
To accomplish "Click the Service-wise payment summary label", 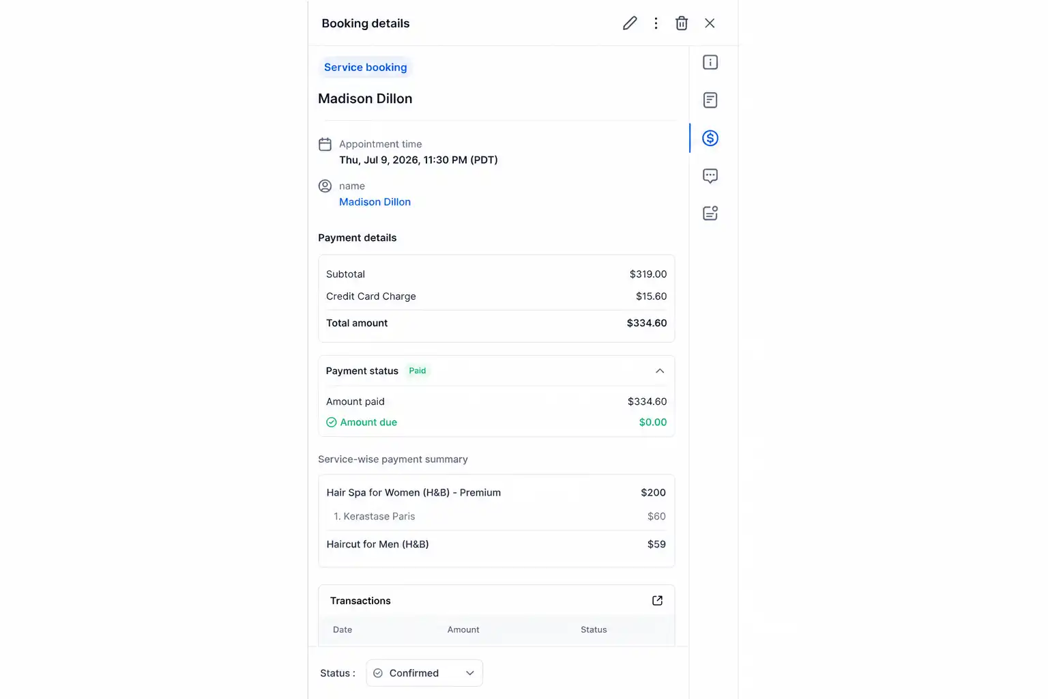I will pyautogui.click(x=393, y=459).
